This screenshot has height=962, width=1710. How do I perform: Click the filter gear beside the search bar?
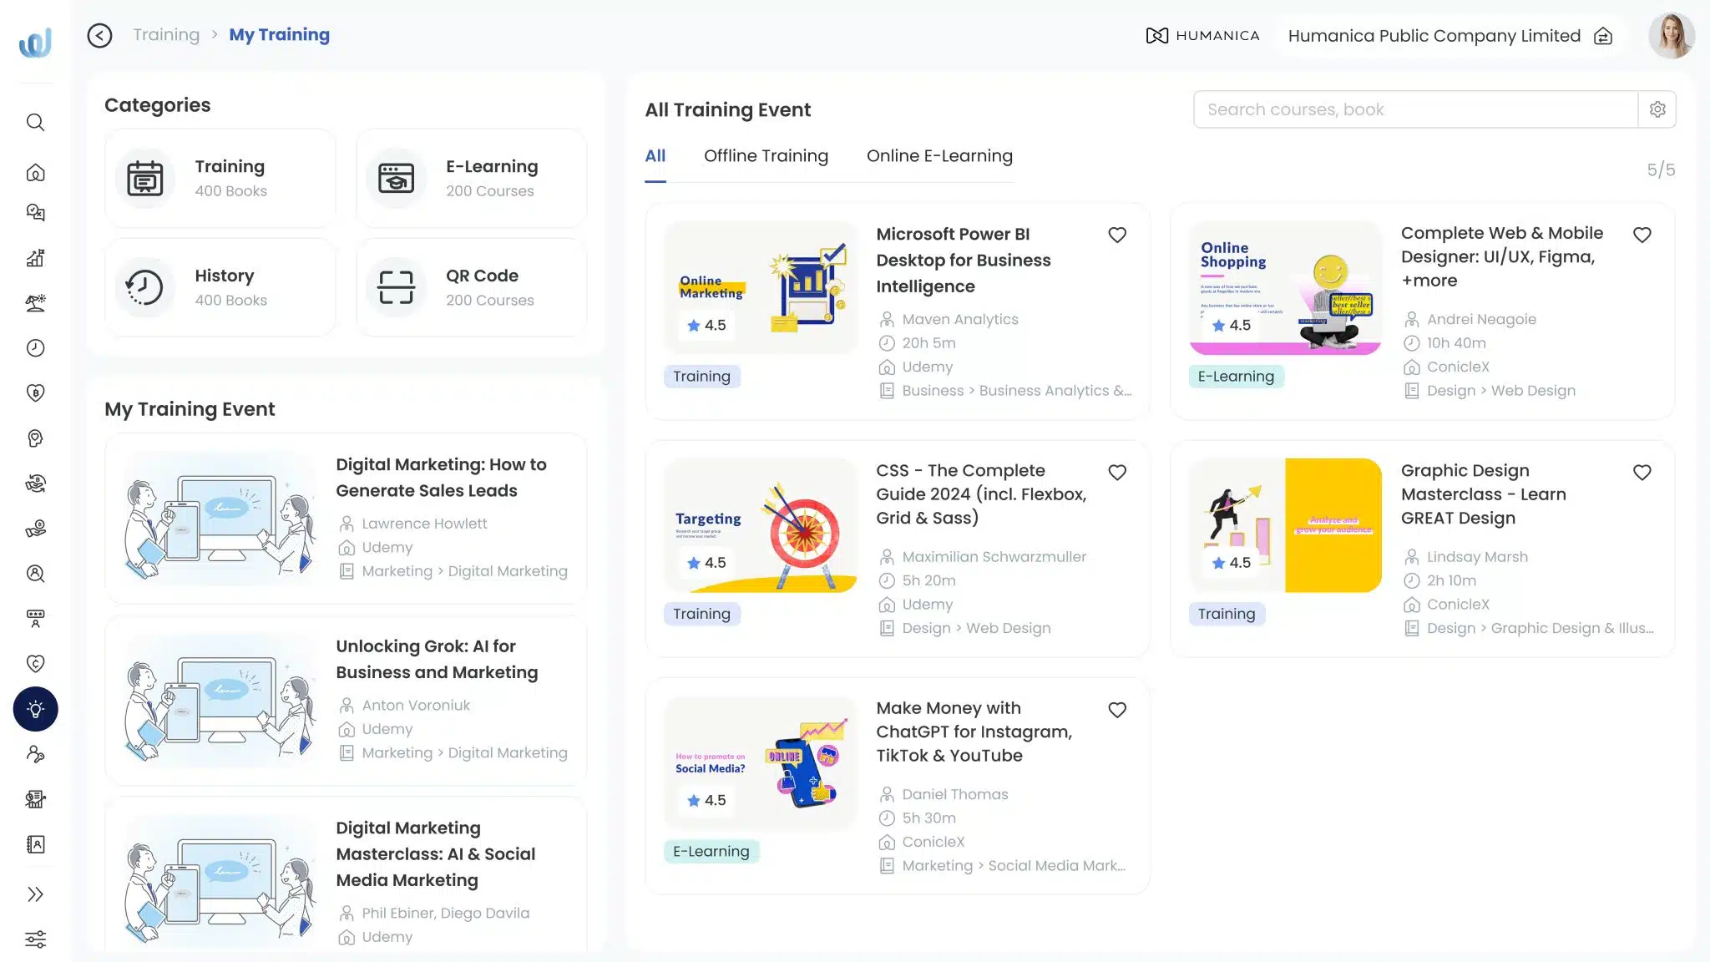(x=1657, y=109)
